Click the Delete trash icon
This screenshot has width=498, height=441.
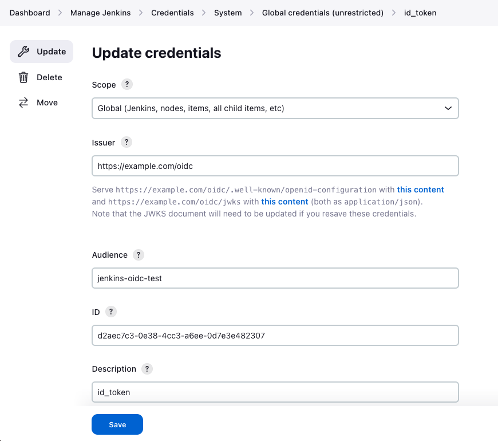(x=23, y=77)
